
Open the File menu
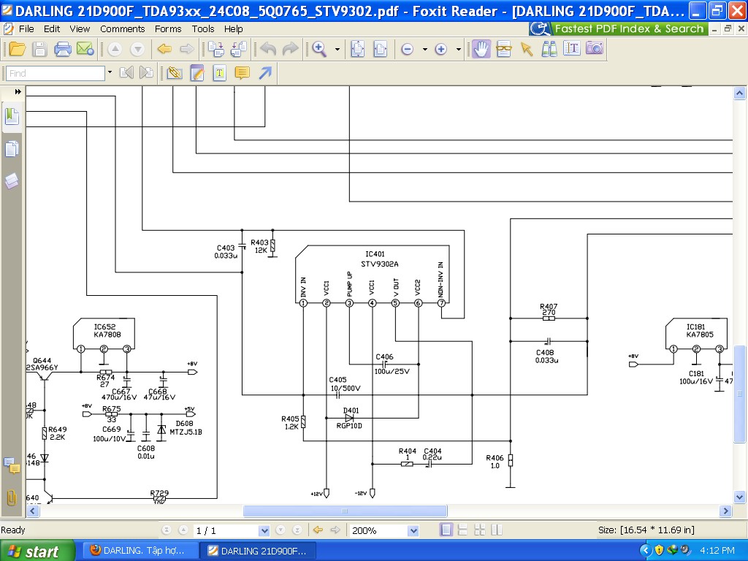click(26, 29)
